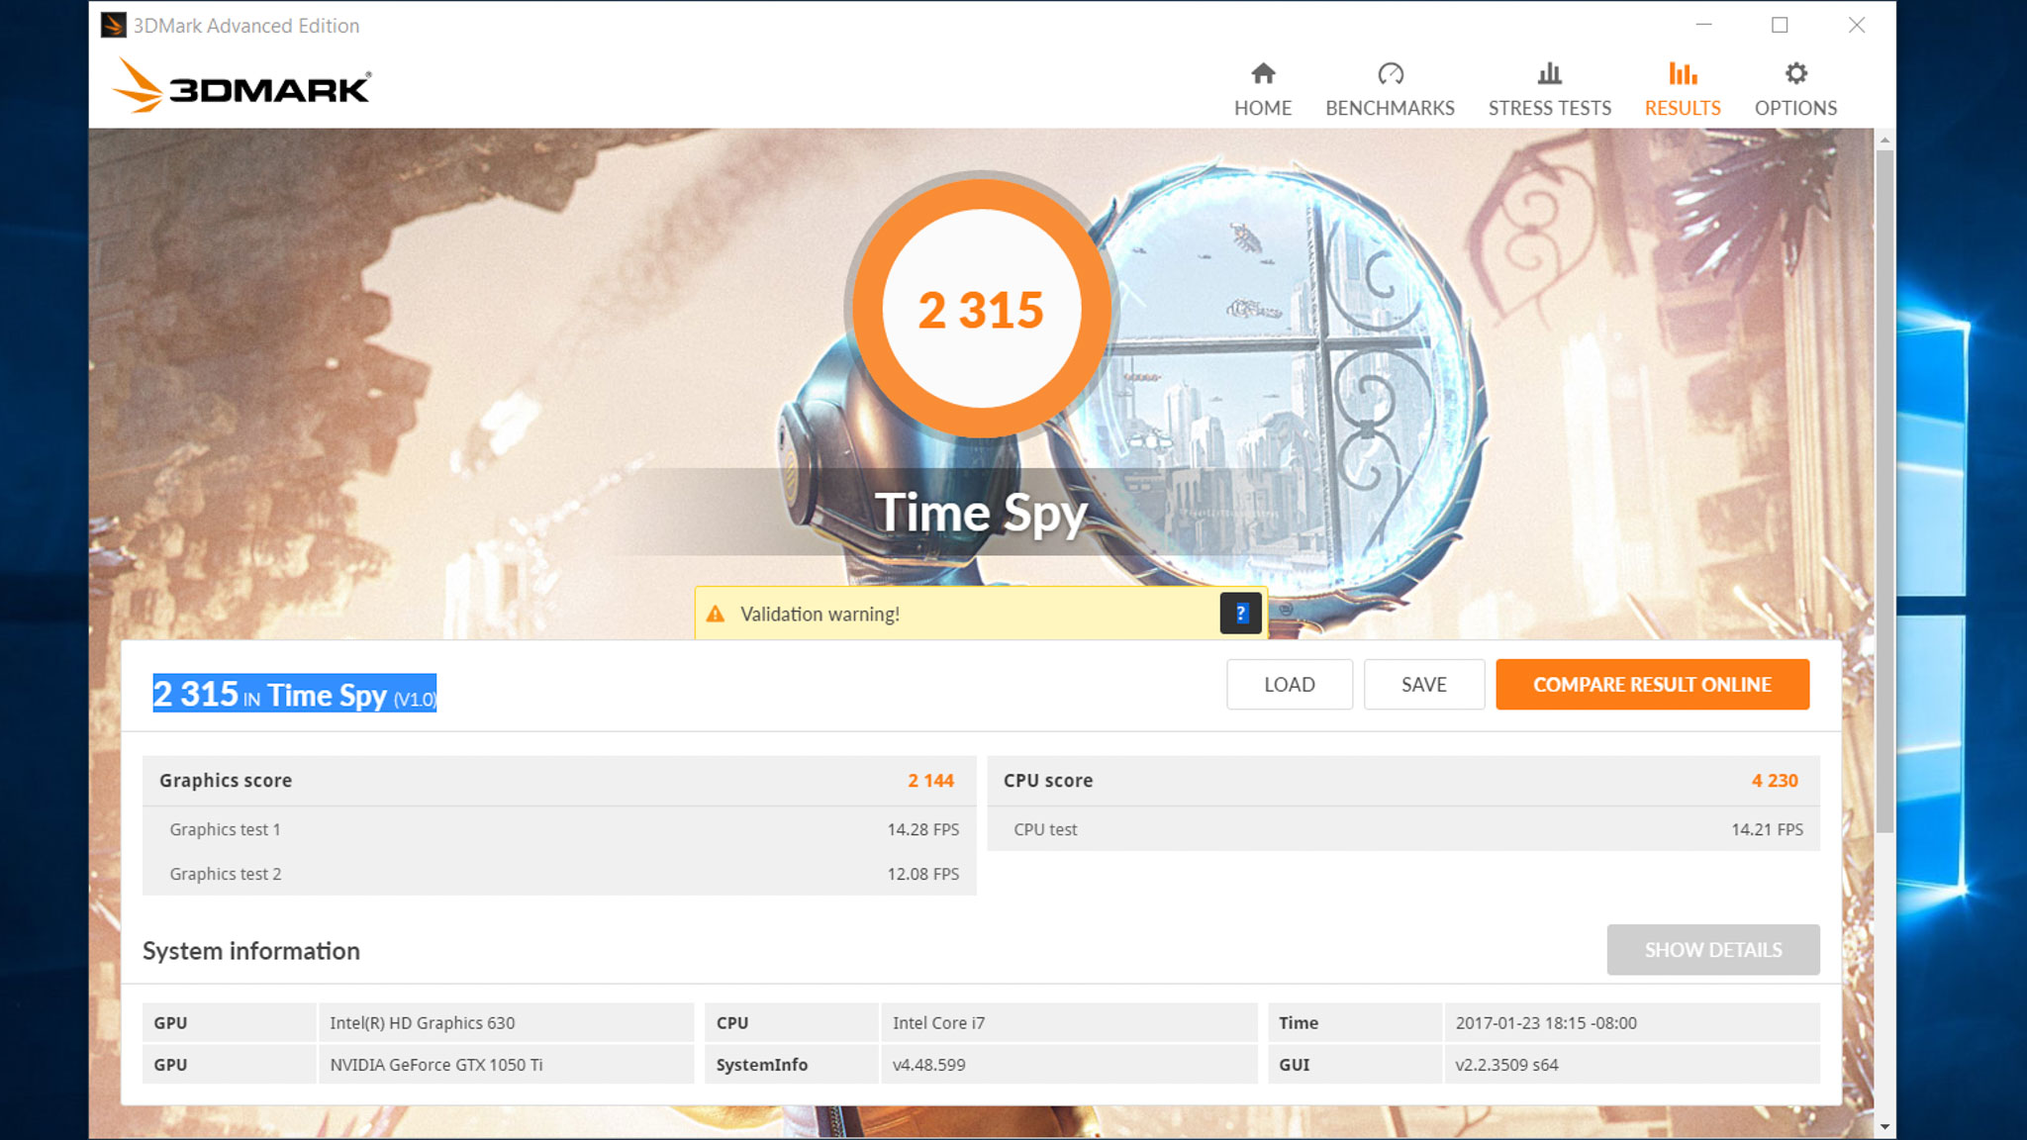The height and width of the screenshot is (1140, 2027).
Task: Close the 3DMark window
Action: pos(1857,25)
